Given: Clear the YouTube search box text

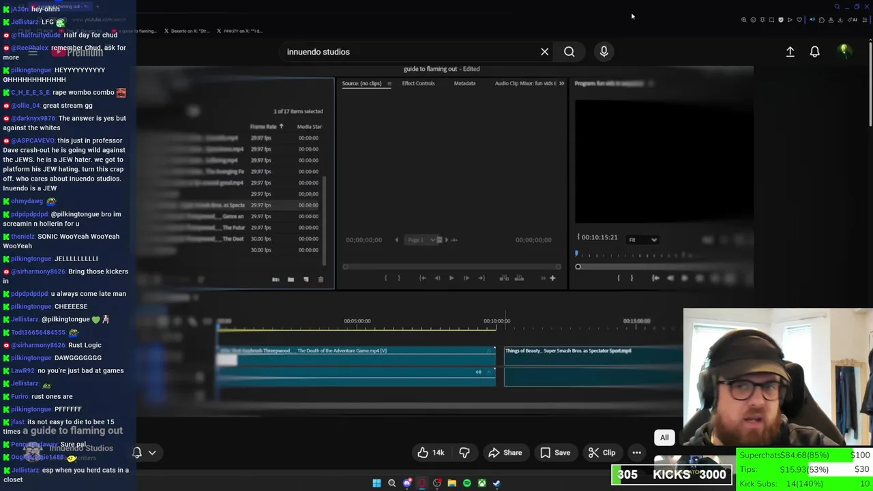Looking at the screenshot, I should click(x=544, y=52).
